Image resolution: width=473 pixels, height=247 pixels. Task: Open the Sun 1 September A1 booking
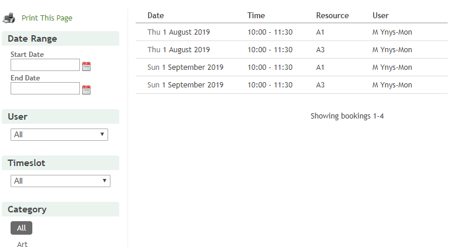tap(185, 67)
